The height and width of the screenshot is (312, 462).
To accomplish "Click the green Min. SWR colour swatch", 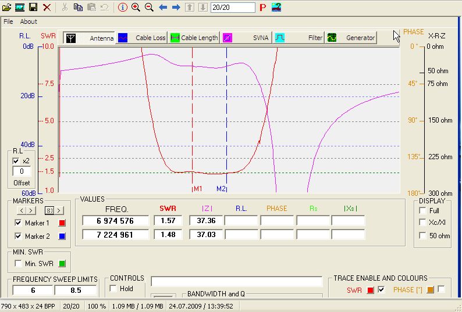I will click(63, 264).
